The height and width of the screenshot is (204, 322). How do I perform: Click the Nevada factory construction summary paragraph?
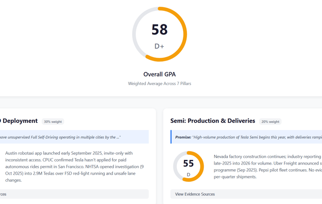267,166
